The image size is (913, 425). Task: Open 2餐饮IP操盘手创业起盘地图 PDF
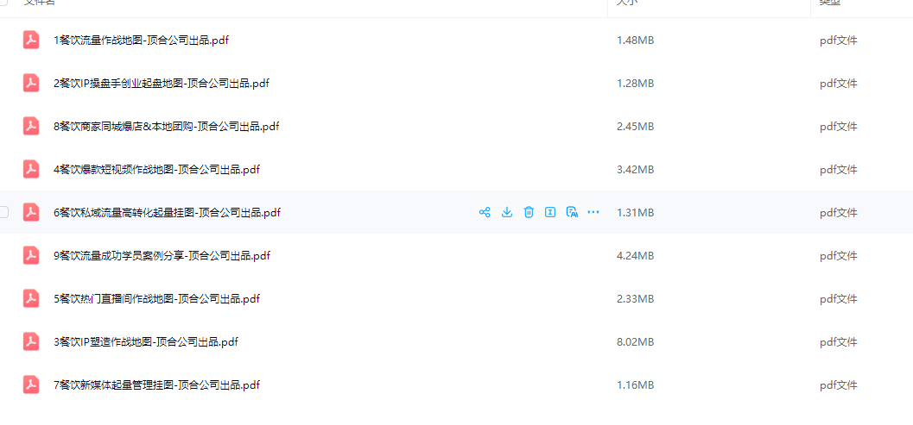162,83
